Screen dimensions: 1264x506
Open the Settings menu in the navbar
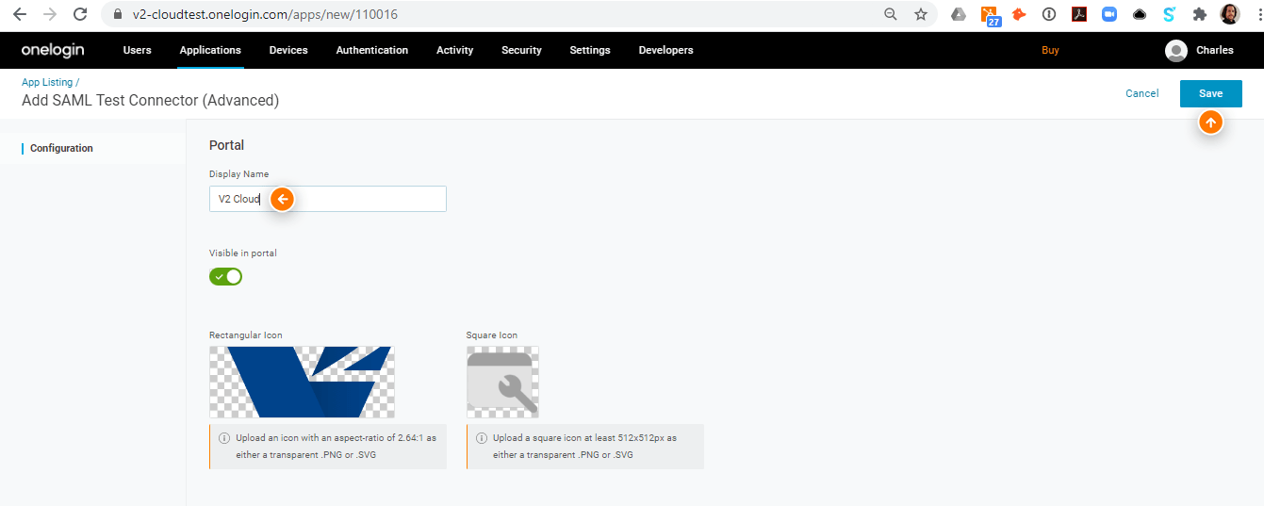[590, 50]
